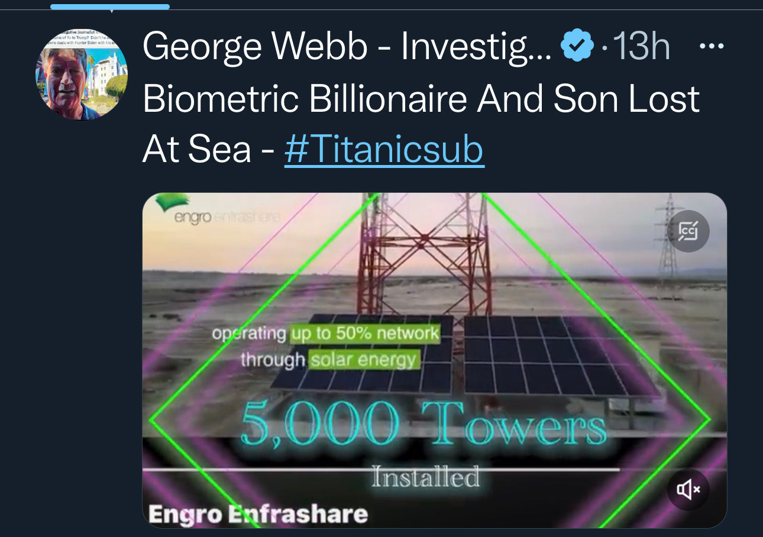Click the "Biometric Billionaire And Son Lost" text
This screenshot has height=537, width=763.
coord(421,98)
